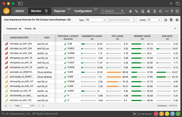Click the Component - All filter
This screenshot has height=117, width=182.
[x=14, y=29]
